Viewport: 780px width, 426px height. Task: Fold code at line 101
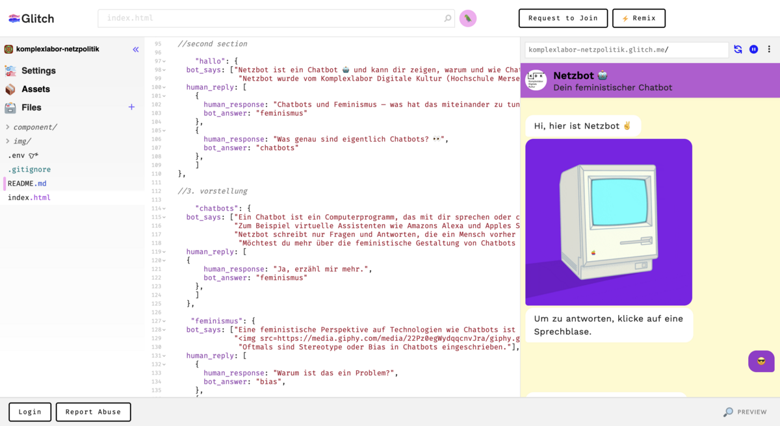[164, 96]
